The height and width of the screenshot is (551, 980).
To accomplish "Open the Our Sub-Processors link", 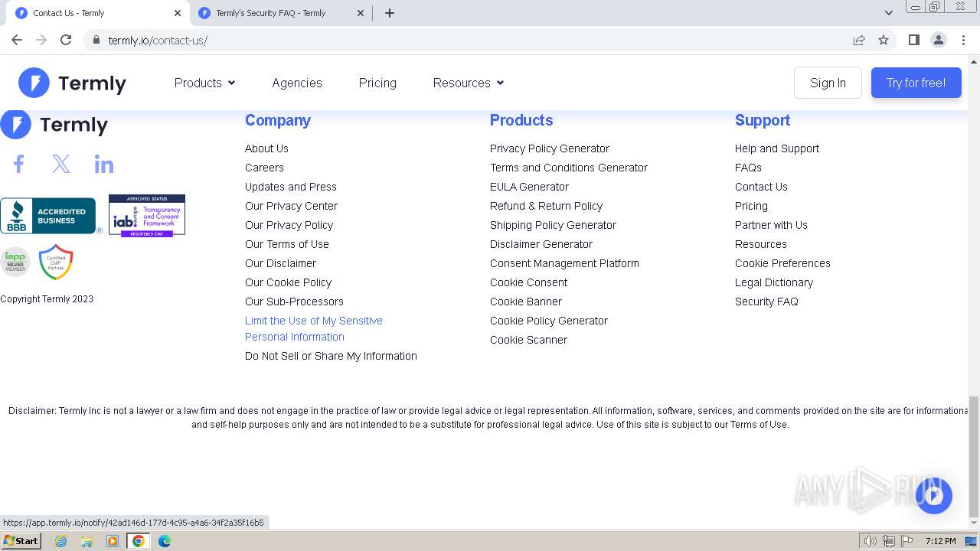I will (x=294, y=302).
